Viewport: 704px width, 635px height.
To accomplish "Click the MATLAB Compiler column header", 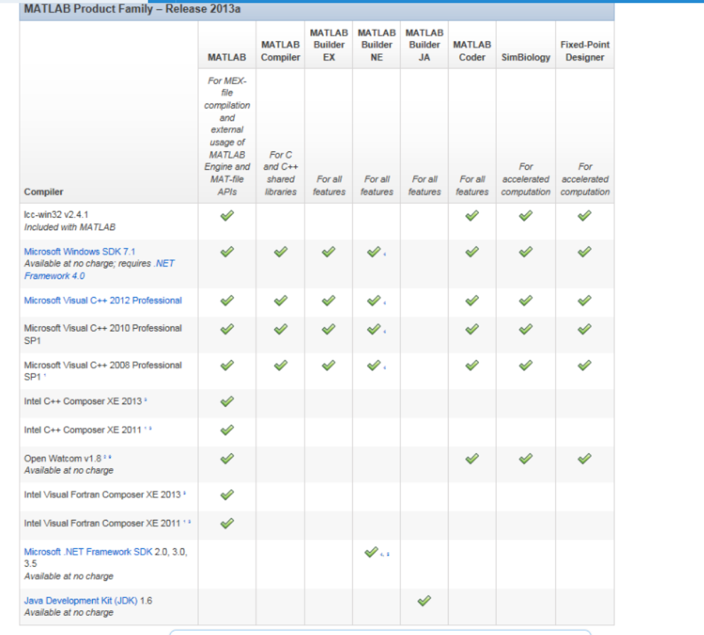I will coord(280,50).
